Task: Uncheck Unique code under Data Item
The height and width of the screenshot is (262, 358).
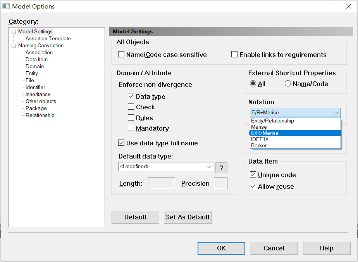Action: (x=253, y=175)
